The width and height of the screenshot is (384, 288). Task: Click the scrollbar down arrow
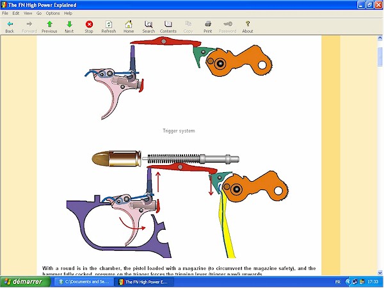[x=380, y=273]
